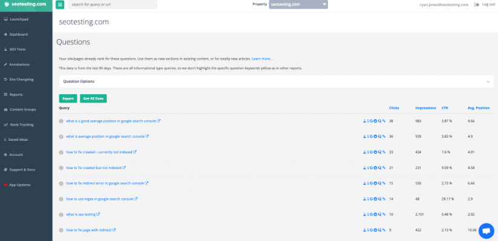The height and width of the screenshot is (241, 498).
Task: Click lightbulb icon in 'how to fix page with redirect' row
Action: [x=368, y=230]
